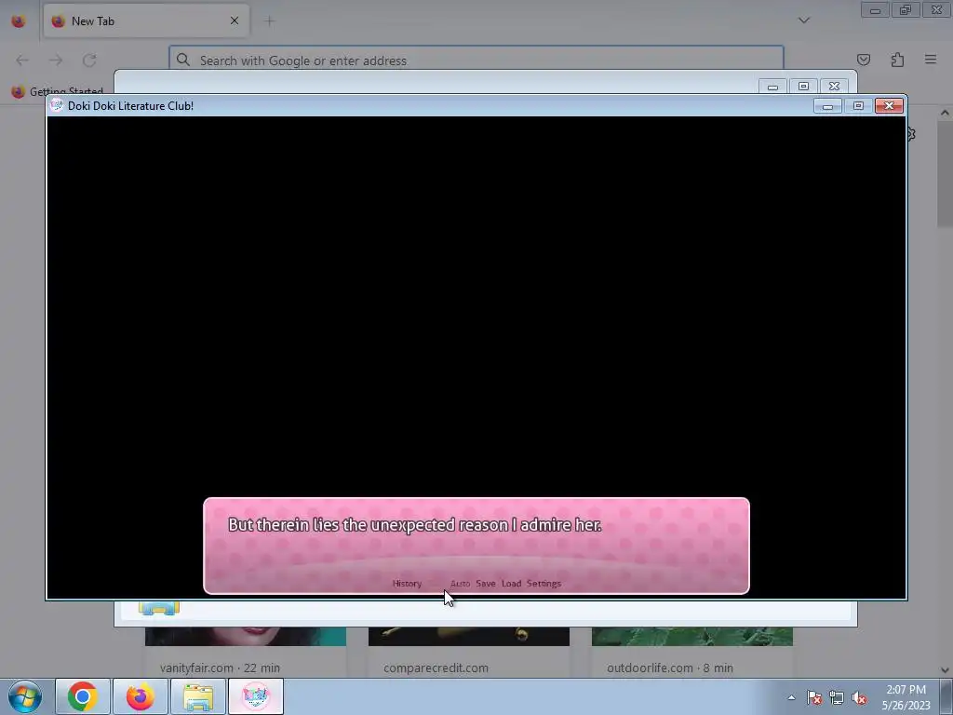Minimize the Doki Doki Literature Club window
This screenshot has width=953, height=715.
827,106
